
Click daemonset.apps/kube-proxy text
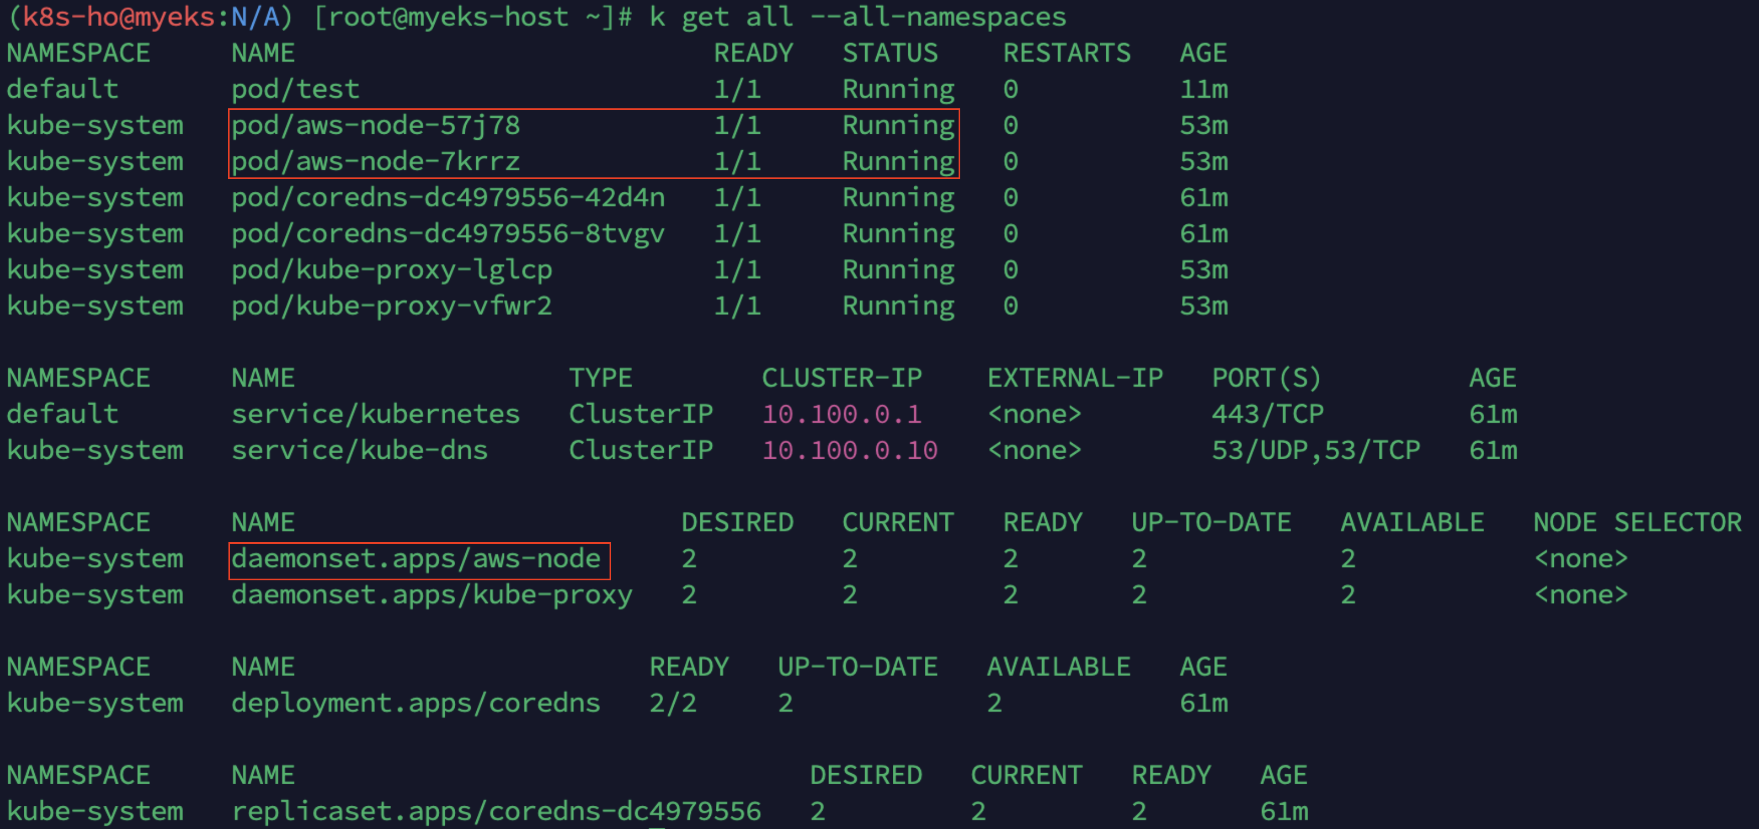(x=431, y=595)
